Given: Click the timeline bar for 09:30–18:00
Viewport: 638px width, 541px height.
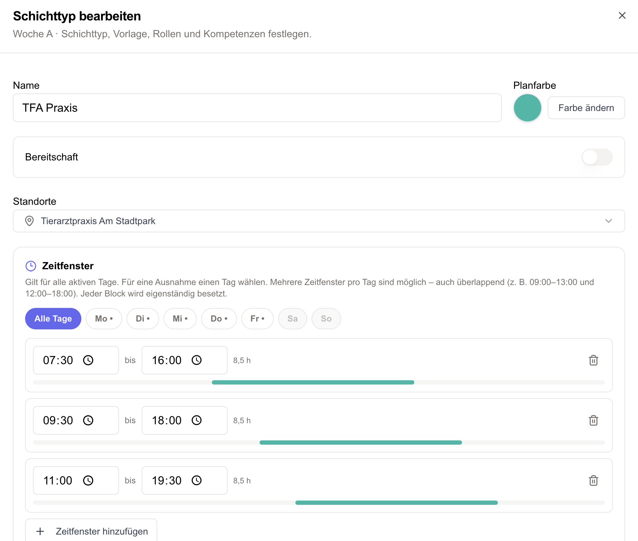Looking at the screenshot, I should pyautogui.click(x=361, y=443).
